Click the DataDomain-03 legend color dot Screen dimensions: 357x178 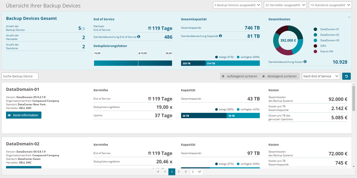tap(315, 40)
